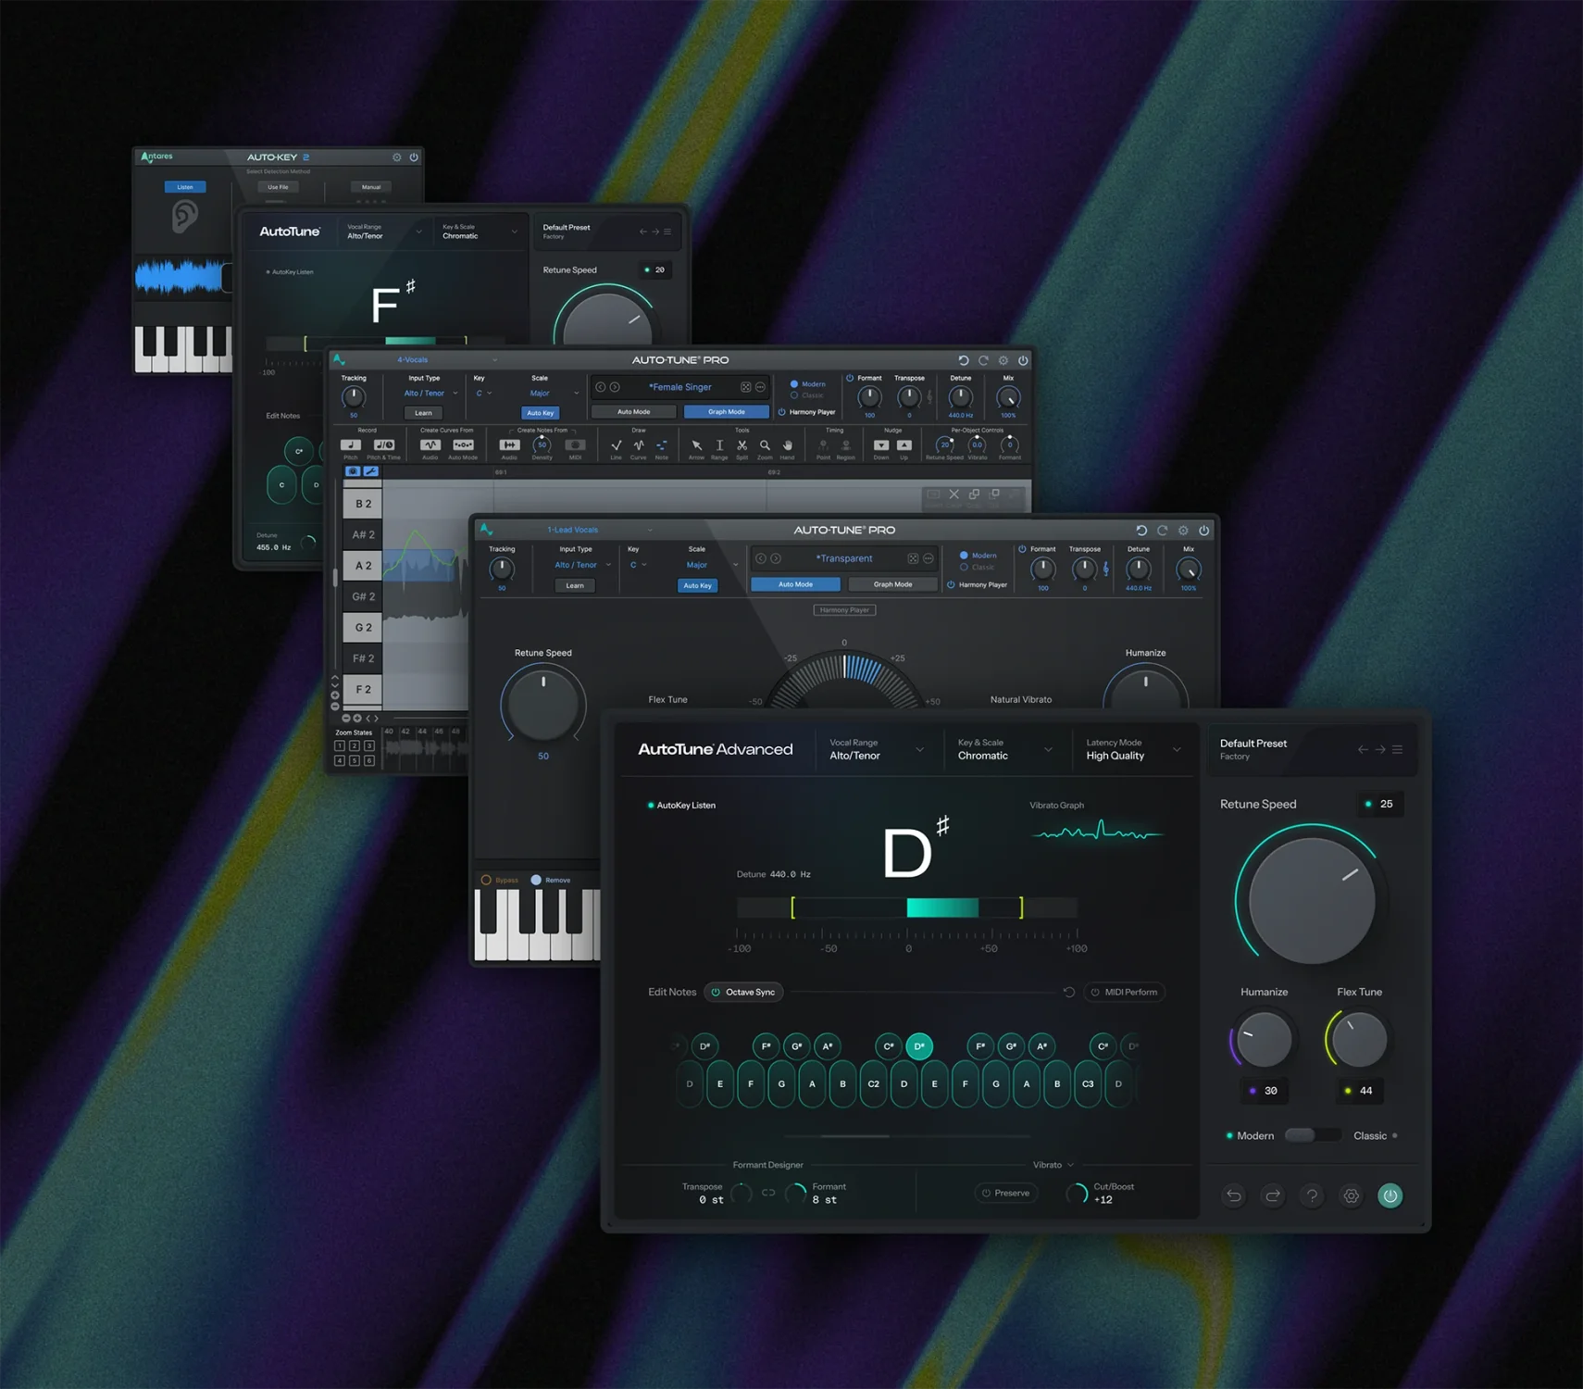Select Split scissors tool in Graph Mode window
This screenshot has height=1389, width=1583.
tap(742, 445)
